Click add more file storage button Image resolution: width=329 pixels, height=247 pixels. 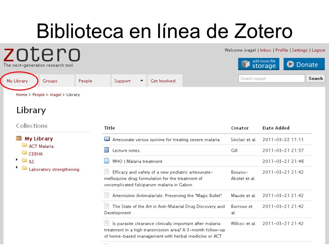click(x=259, y=64)
